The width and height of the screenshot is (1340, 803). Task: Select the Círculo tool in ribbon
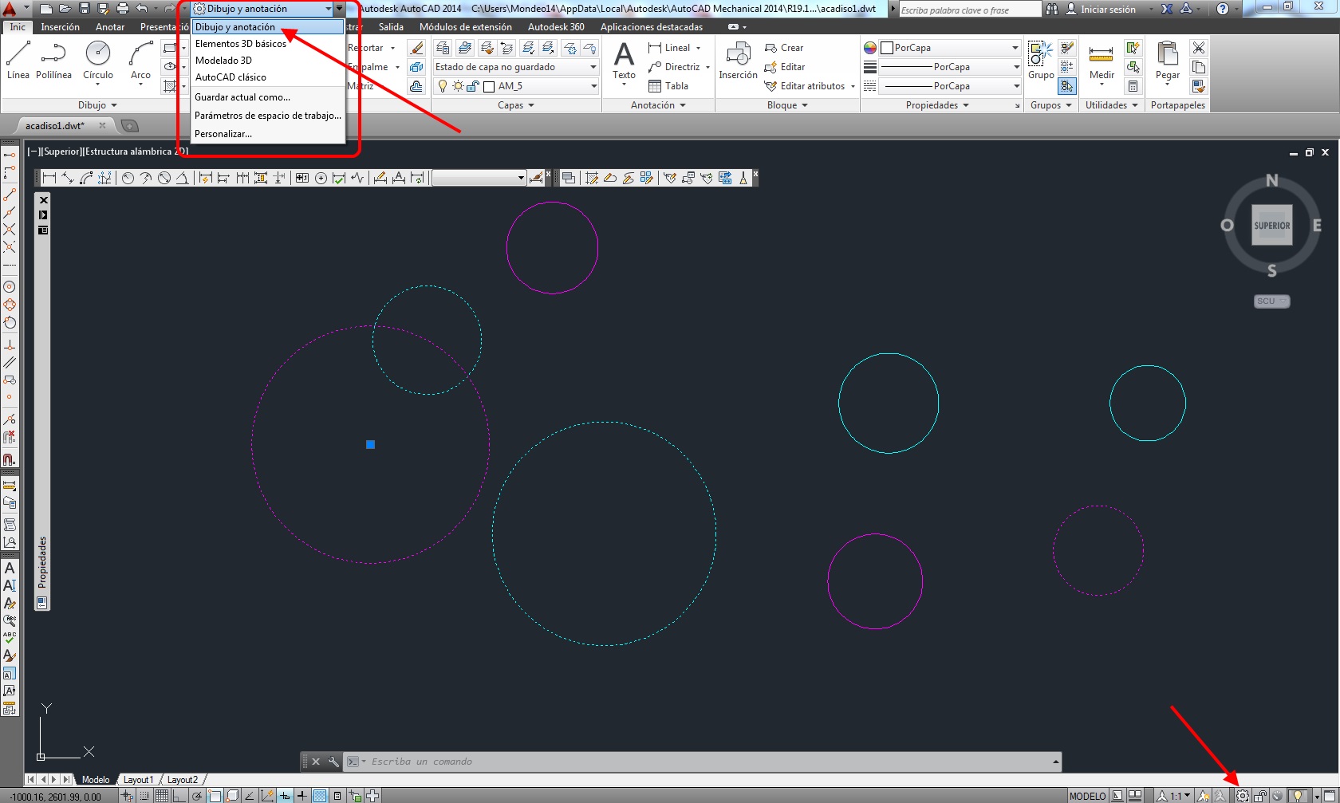[x=97, y=54]
